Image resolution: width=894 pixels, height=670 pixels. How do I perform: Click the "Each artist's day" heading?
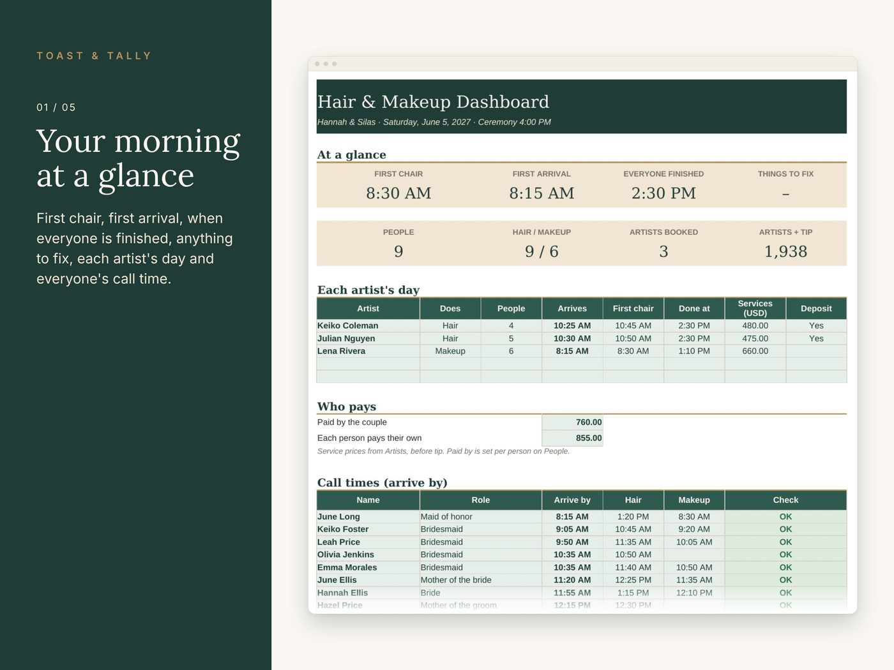coord(368,290)
